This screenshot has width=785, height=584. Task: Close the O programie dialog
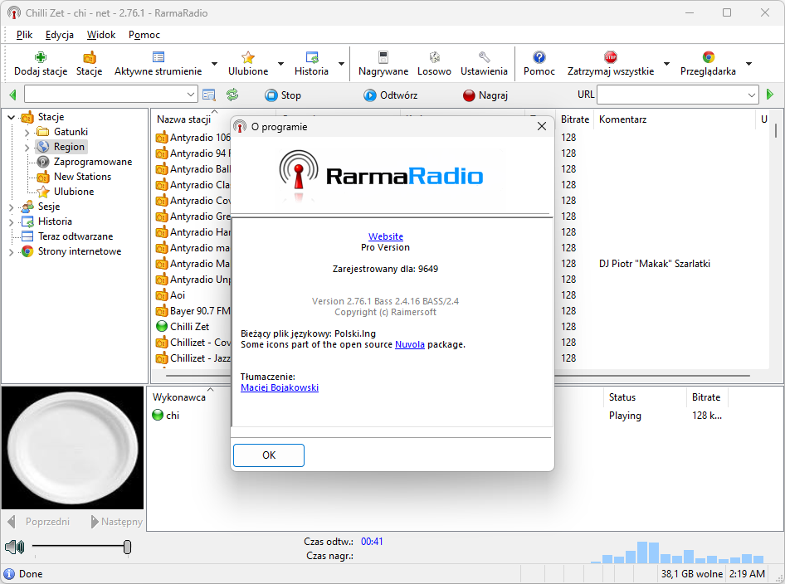click(542, 126)
